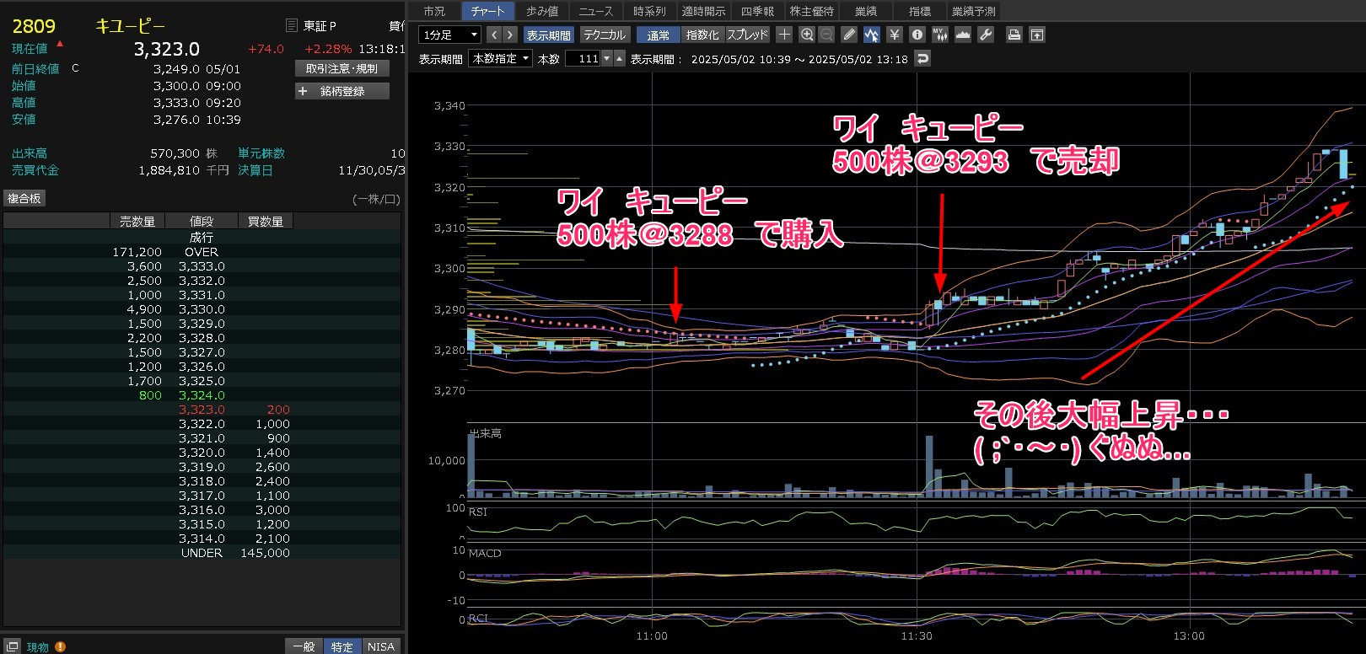1366x654 pixels.
Task: Select the 特定 account type
Action: click(342, 646)
